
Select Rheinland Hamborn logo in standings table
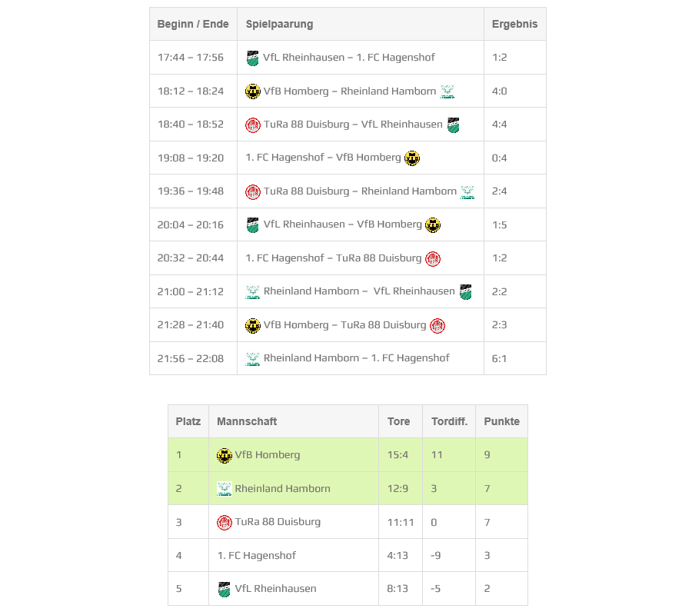pos(225,489)
